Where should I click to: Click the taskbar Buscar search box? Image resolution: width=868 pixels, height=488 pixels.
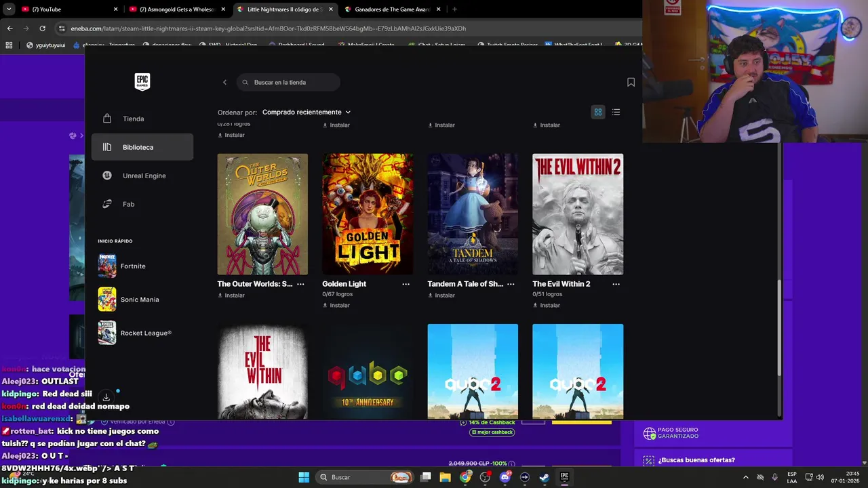point(366,477)
